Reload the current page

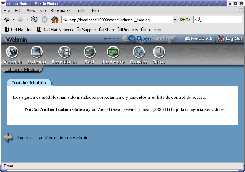point(34,20)
